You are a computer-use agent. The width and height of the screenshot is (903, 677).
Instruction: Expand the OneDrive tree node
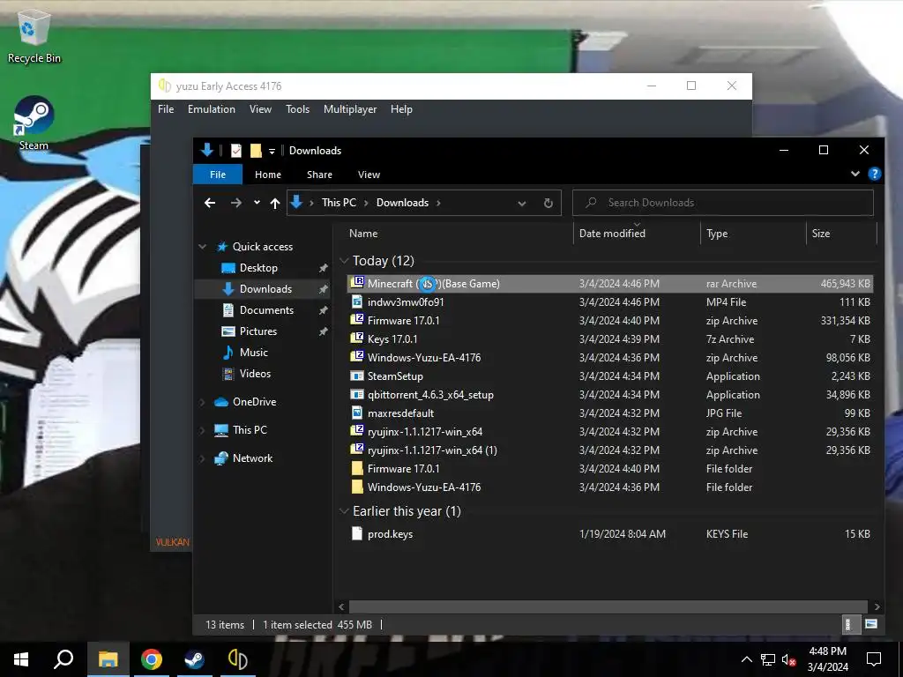tap(202, 402)
